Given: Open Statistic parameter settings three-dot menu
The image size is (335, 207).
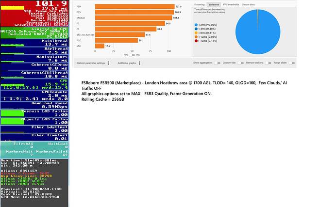Looking at the screenshot, I should (109, 63).
